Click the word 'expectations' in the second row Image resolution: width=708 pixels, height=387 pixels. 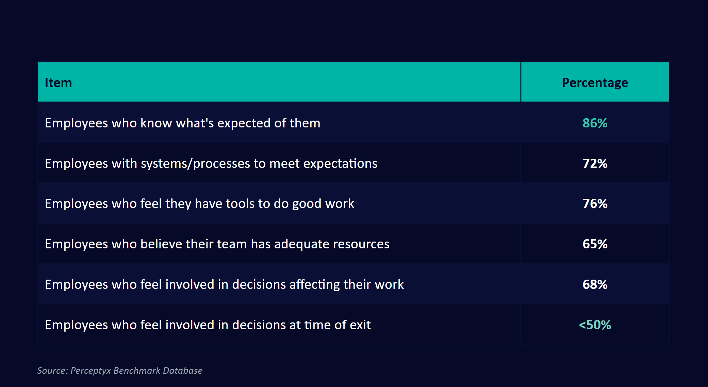coord(340,163)
